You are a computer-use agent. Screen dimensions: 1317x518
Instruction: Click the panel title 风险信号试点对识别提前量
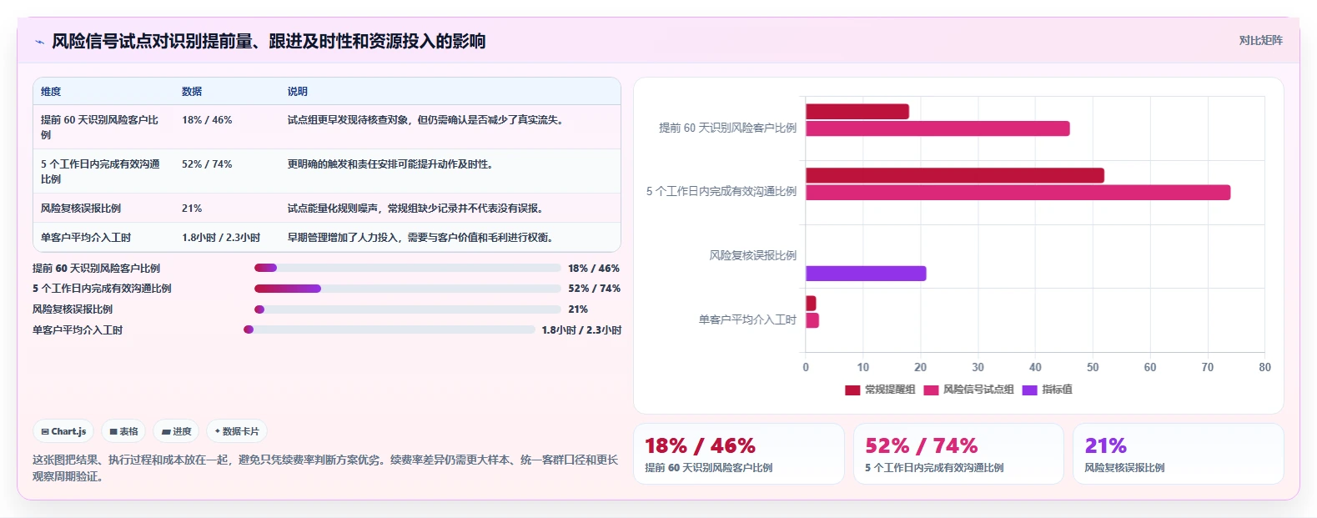click(269, 41)
